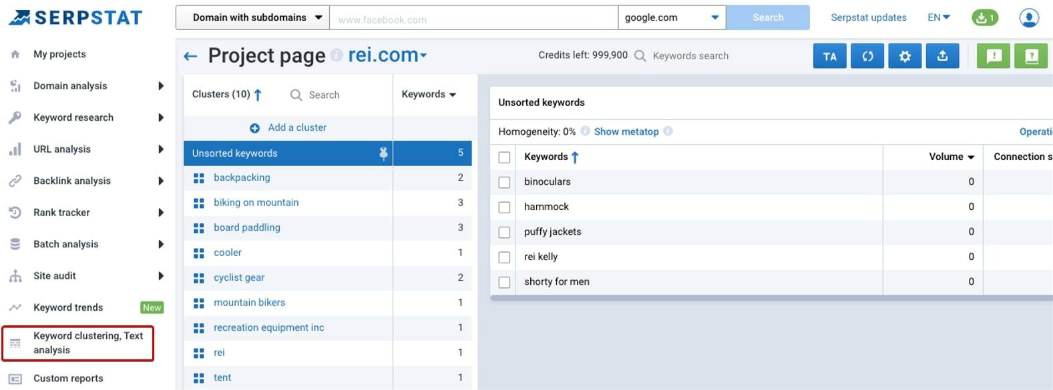Click the cluster Search magnifier icon
The image size is (1053, 390).
point(296,95)
